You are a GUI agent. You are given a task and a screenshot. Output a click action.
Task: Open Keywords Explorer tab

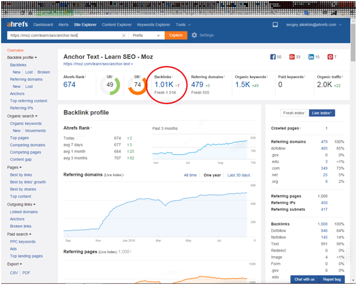coord(153,24)
